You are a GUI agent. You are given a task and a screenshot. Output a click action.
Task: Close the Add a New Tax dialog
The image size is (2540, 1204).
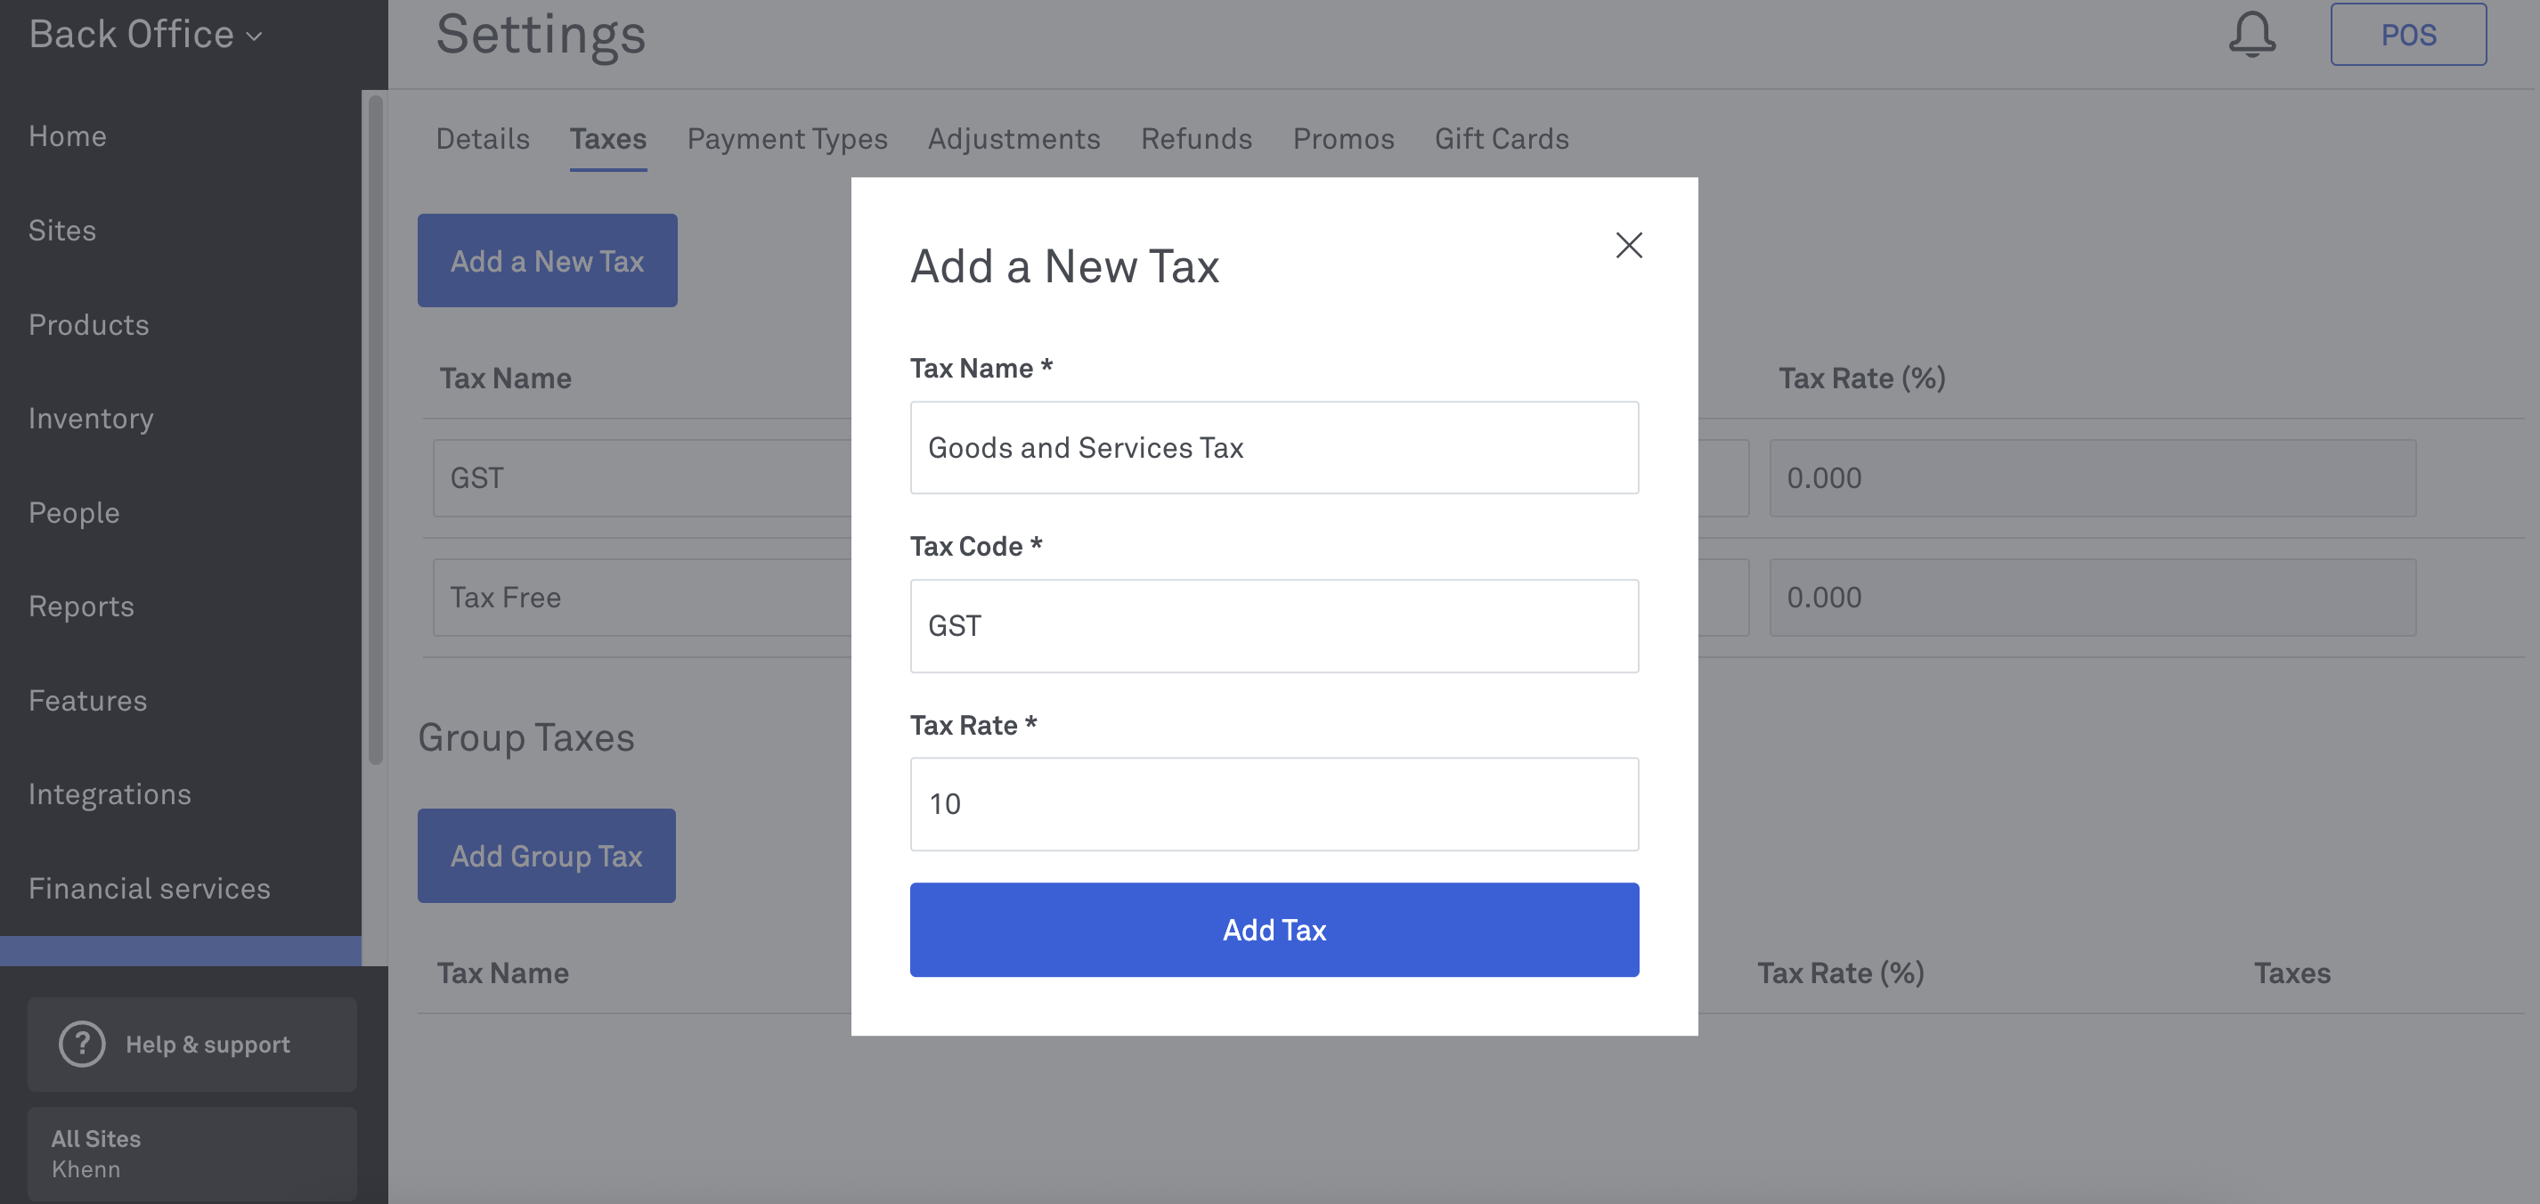click(x=1629, y=245)
